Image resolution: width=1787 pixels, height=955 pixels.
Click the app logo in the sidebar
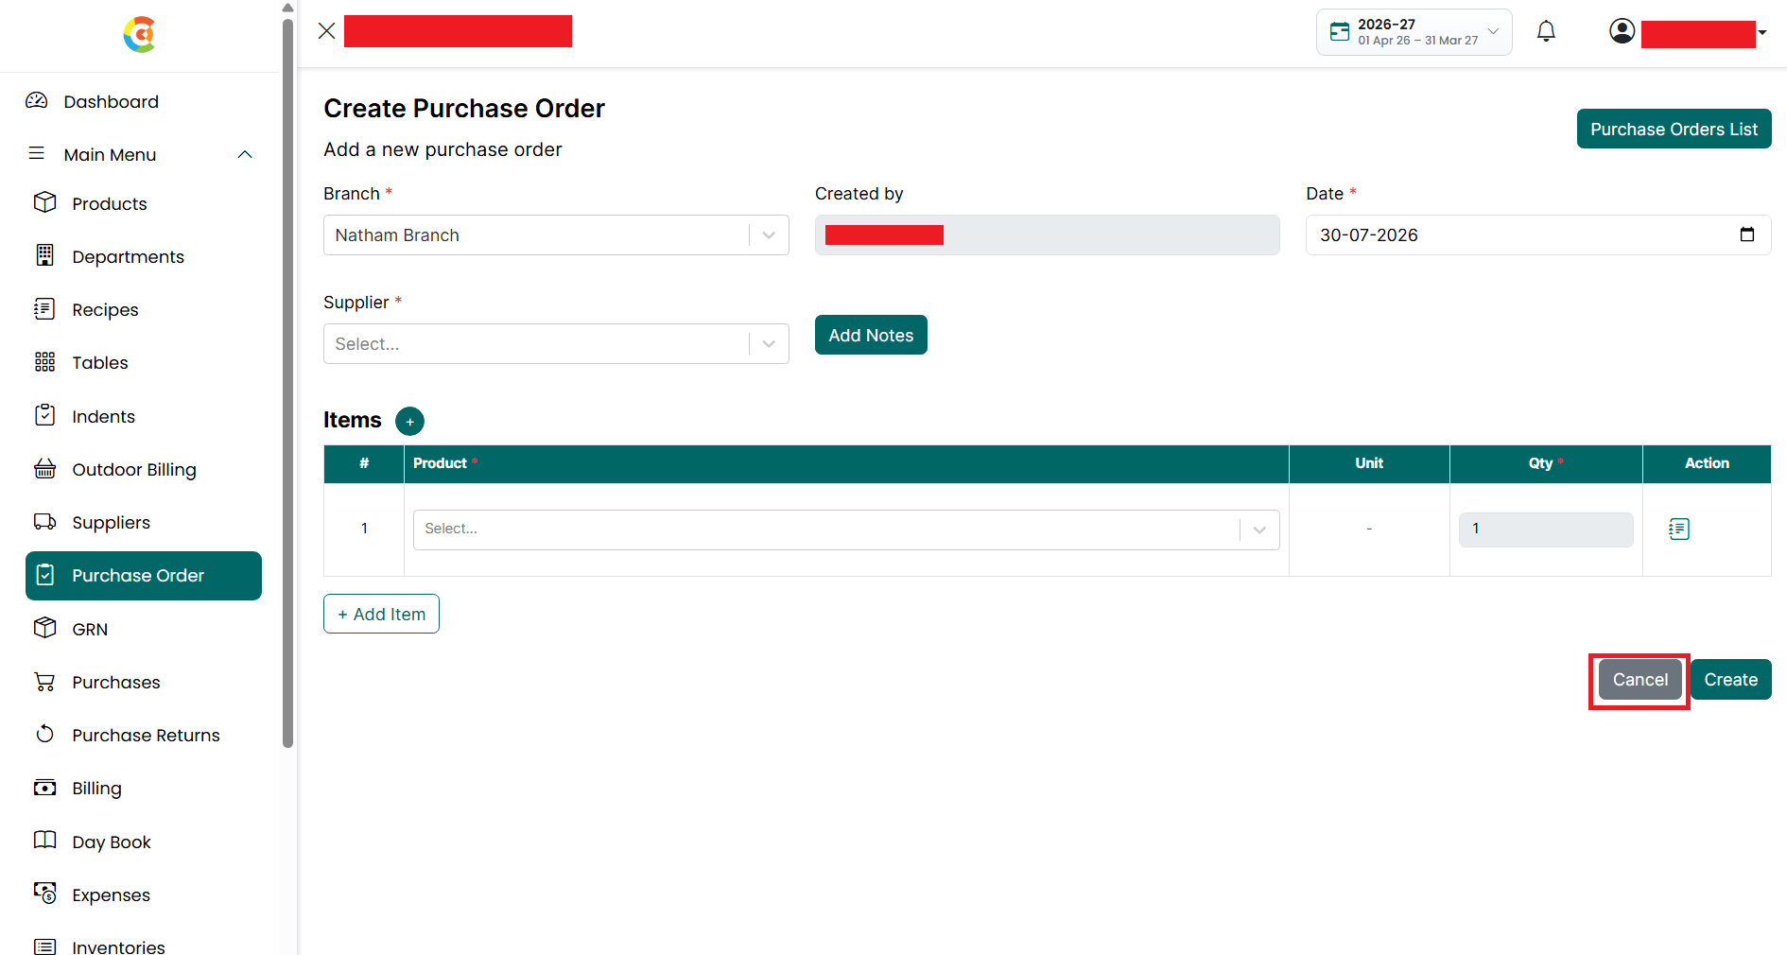[139, 34]
